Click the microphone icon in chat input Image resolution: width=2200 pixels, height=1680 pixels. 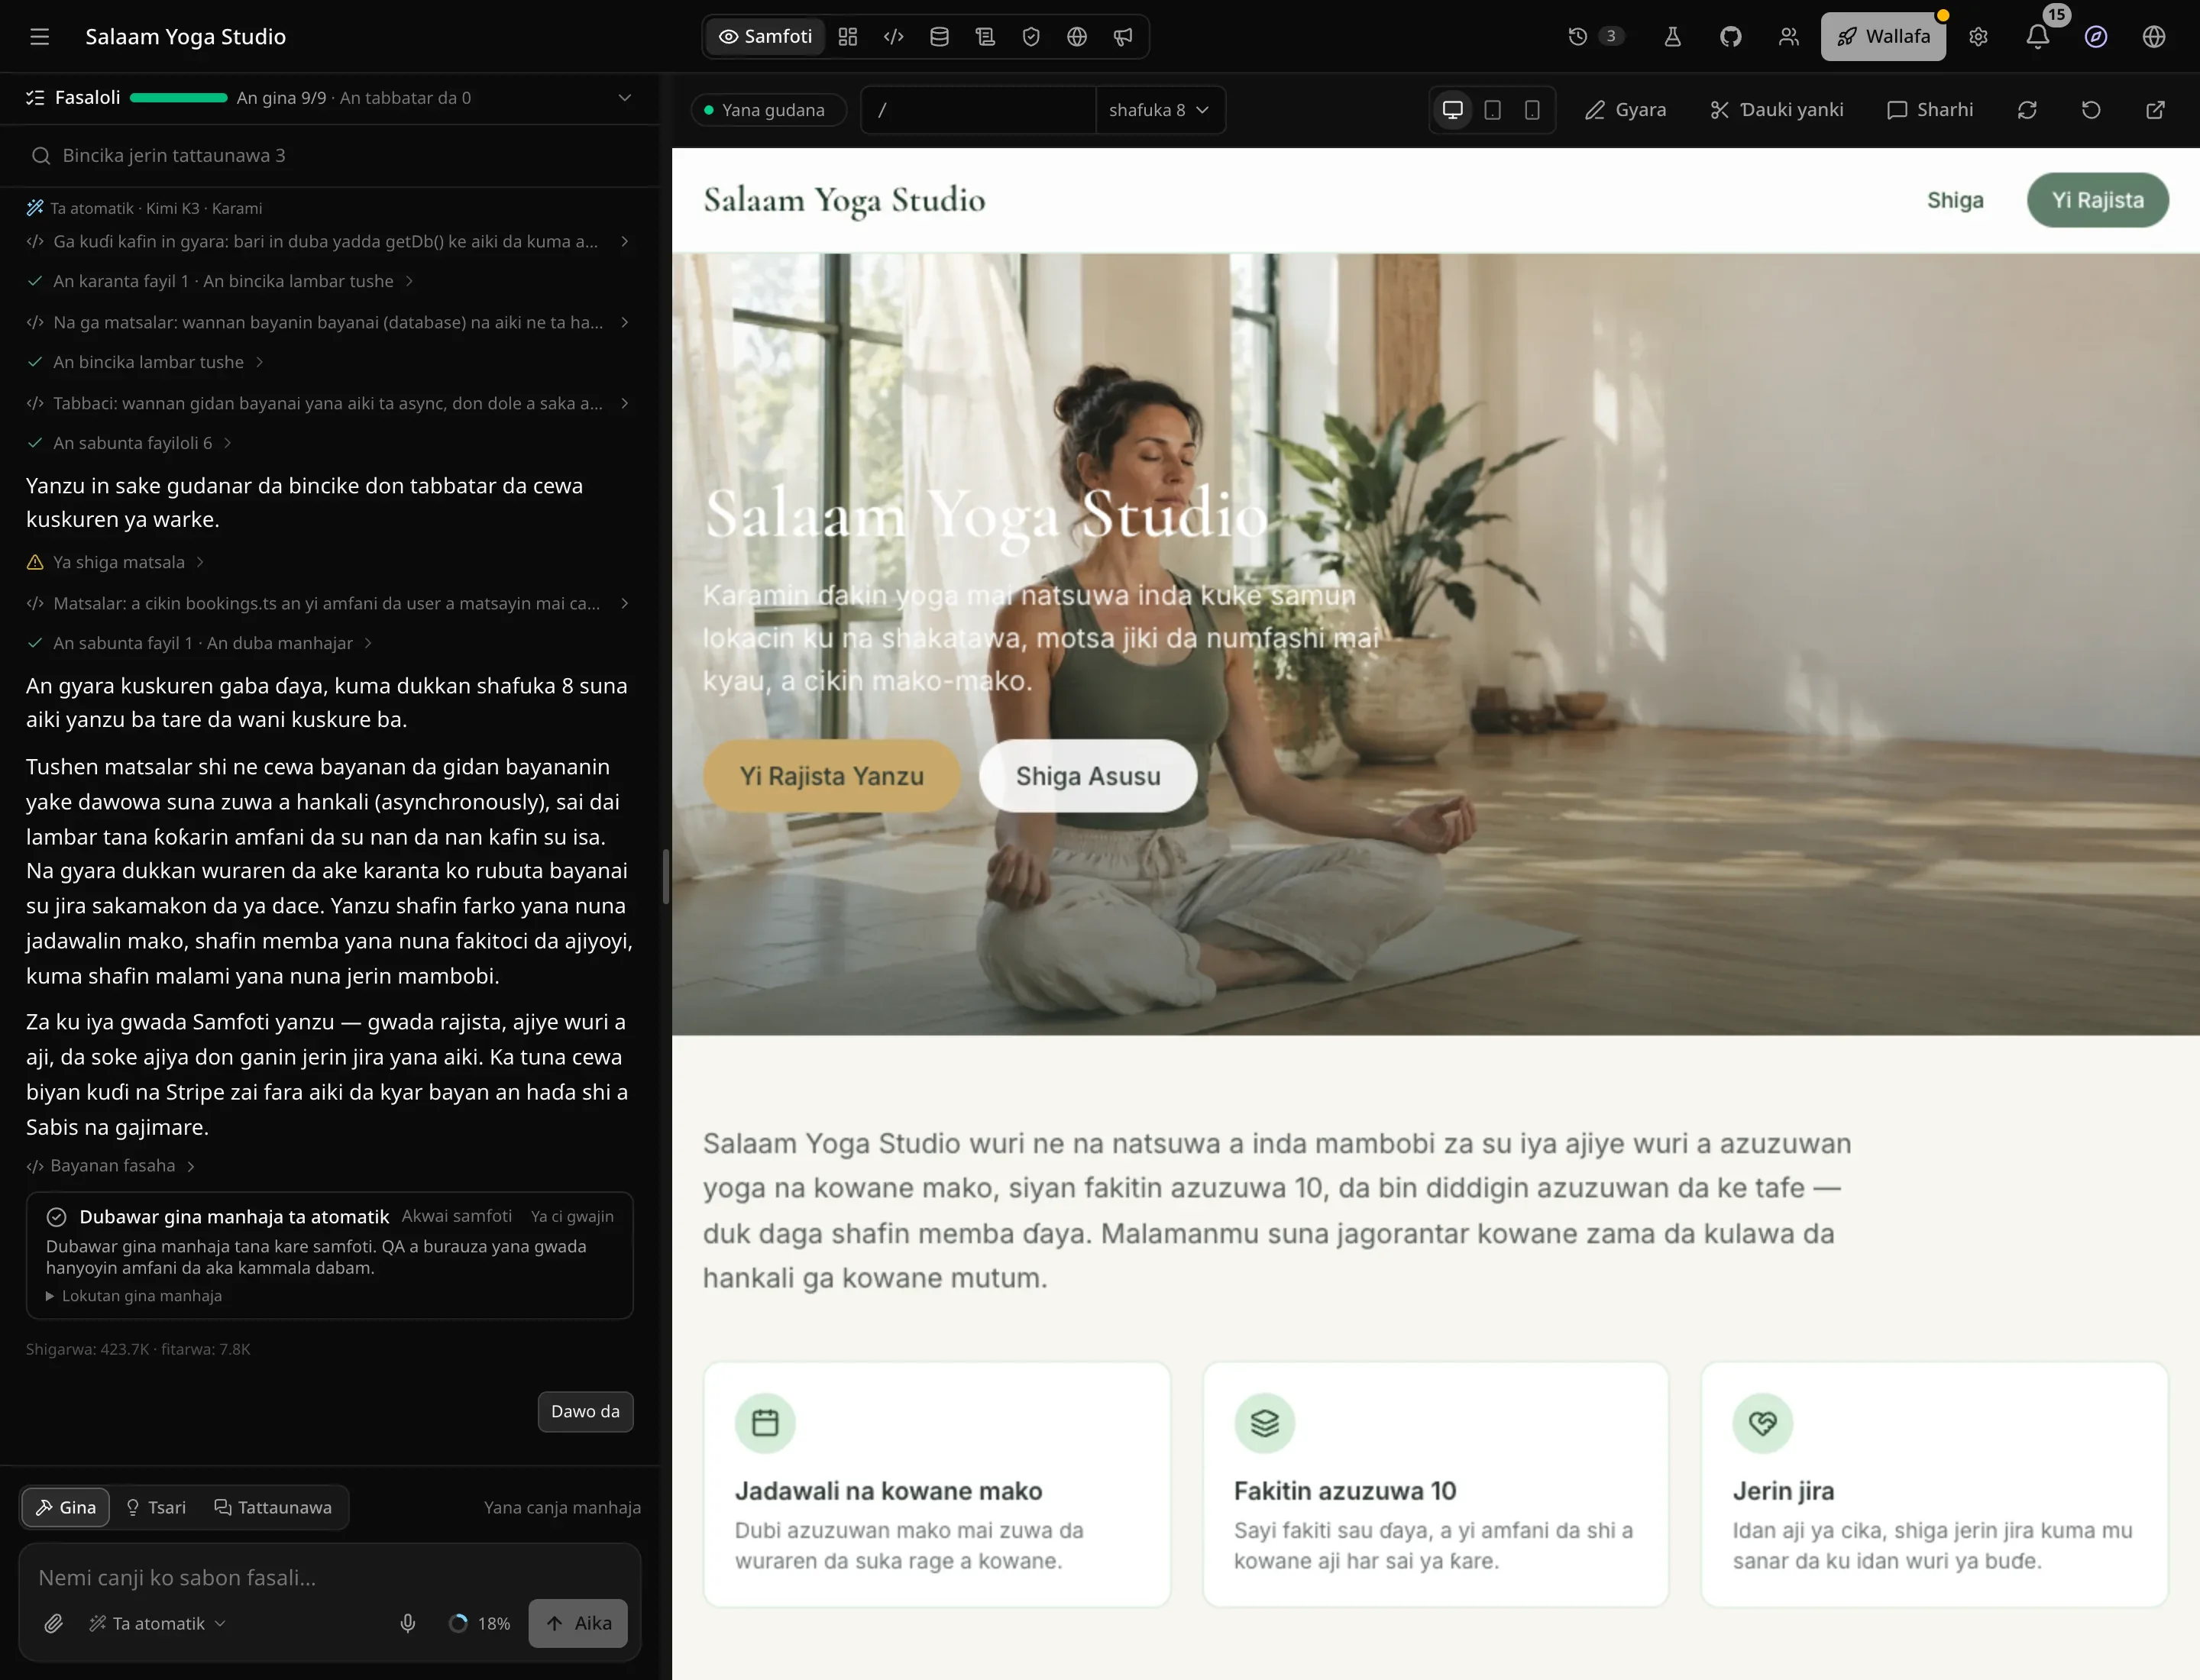[x=407, y=1623]
